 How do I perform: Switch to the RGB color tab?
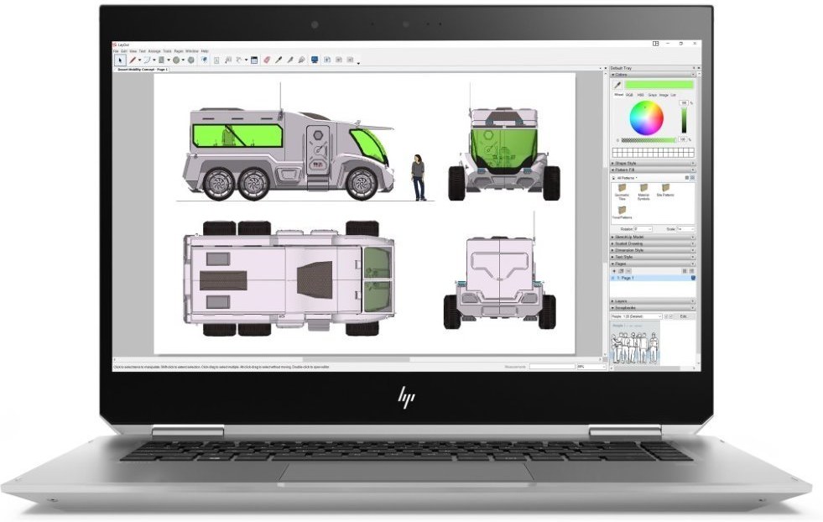click(x=630, y=95)
